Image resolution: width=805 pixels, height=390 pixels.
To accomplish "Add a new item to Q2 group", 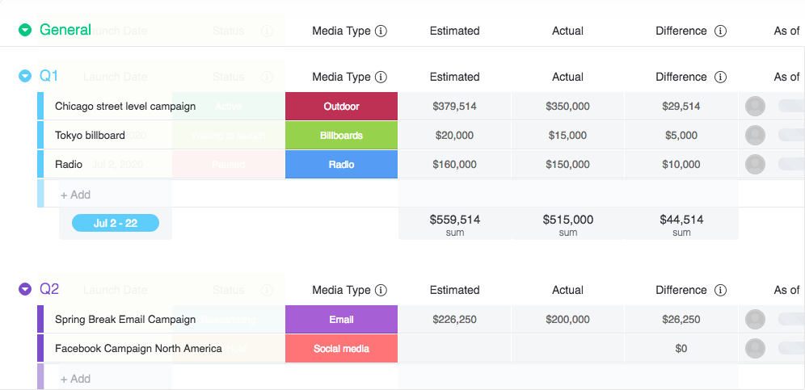I will coord(75,379).
